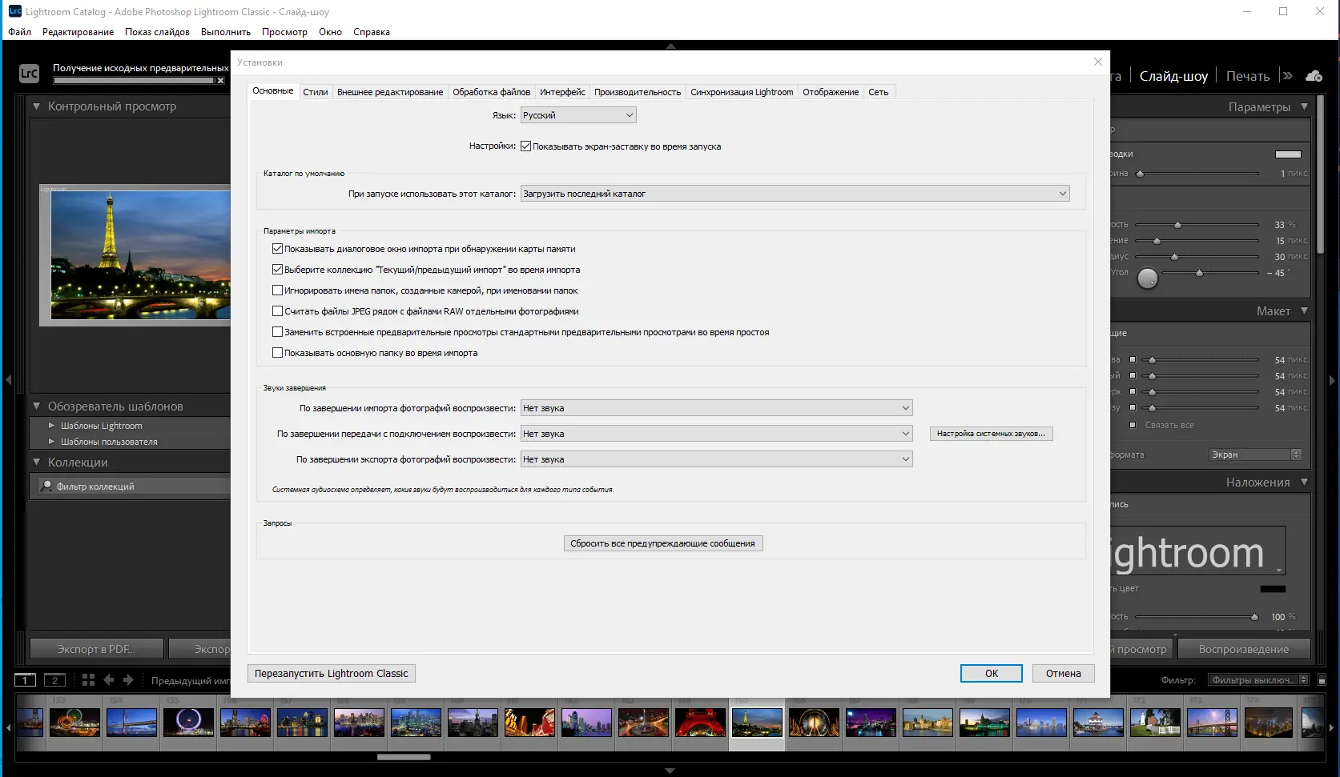Open the 'Редактирование' menu
This screenshot has height=777, width=1340.
(78, 32)
